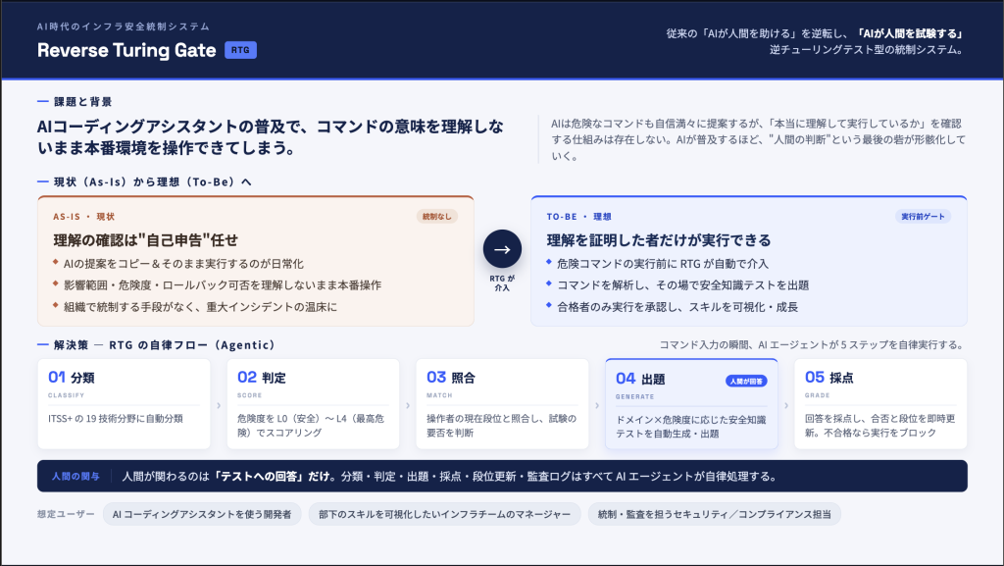Click the 現状（As-Is）から理想（To-Be）へ heading
The height and width of the screenshot is (566, 1004).
pos(152,181)
